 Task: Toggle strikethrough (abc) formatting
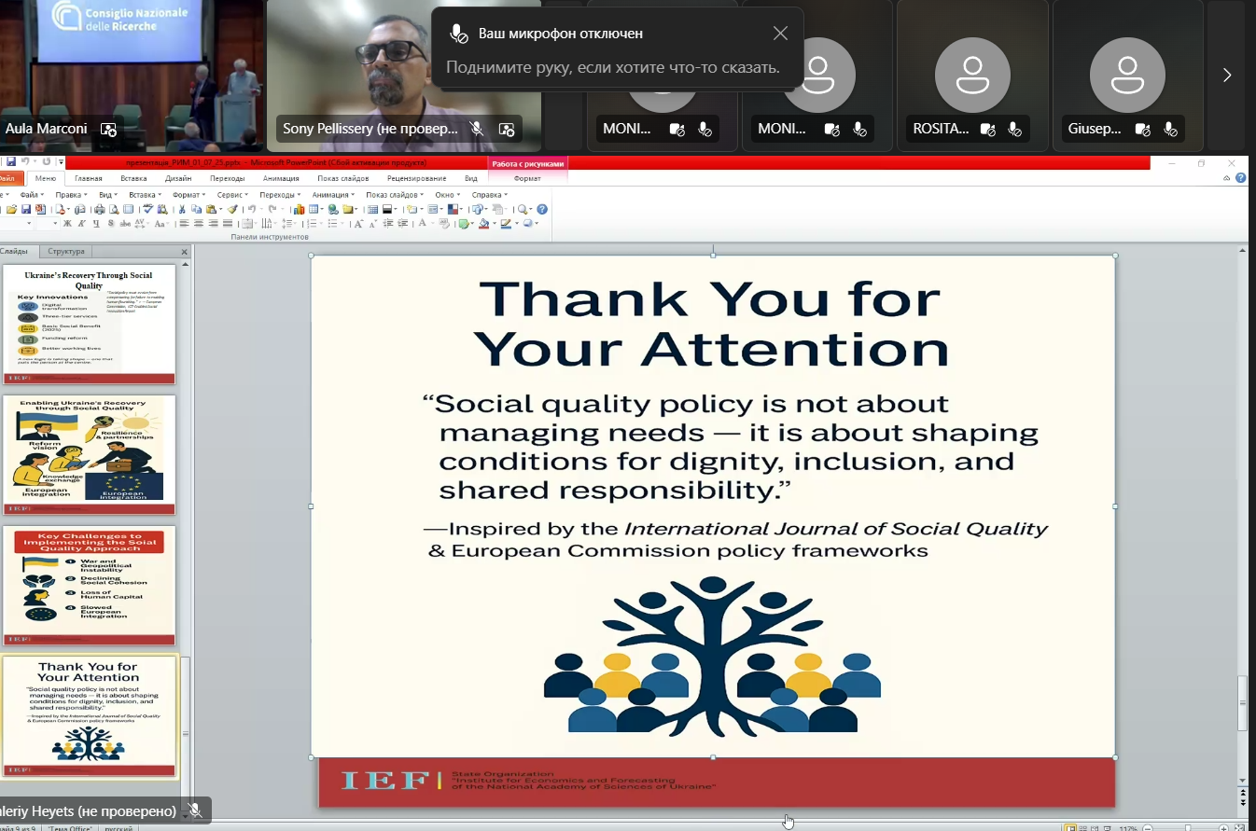pyautogui.click(x=125, y=224)
